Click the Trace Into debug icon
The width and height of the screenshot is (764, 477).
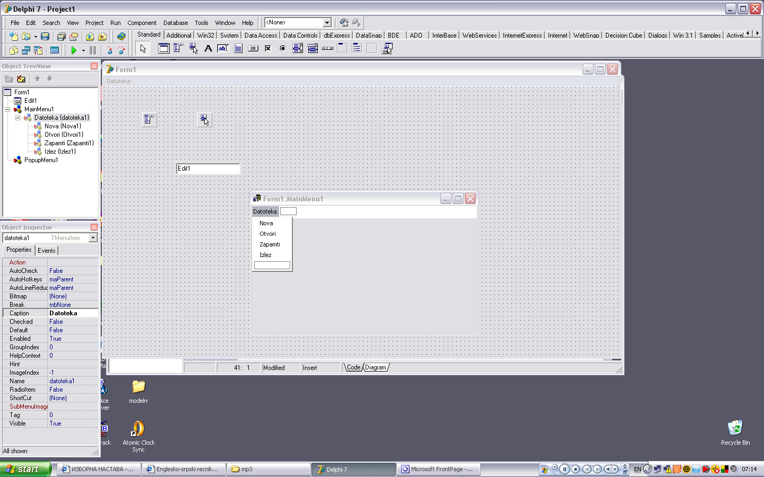tap(109, 50)
